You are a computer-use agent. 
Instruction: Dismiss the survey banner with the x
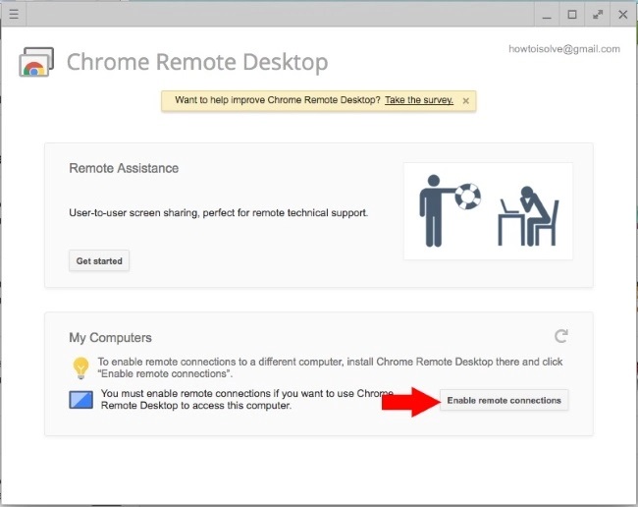(x=466, y=100)
